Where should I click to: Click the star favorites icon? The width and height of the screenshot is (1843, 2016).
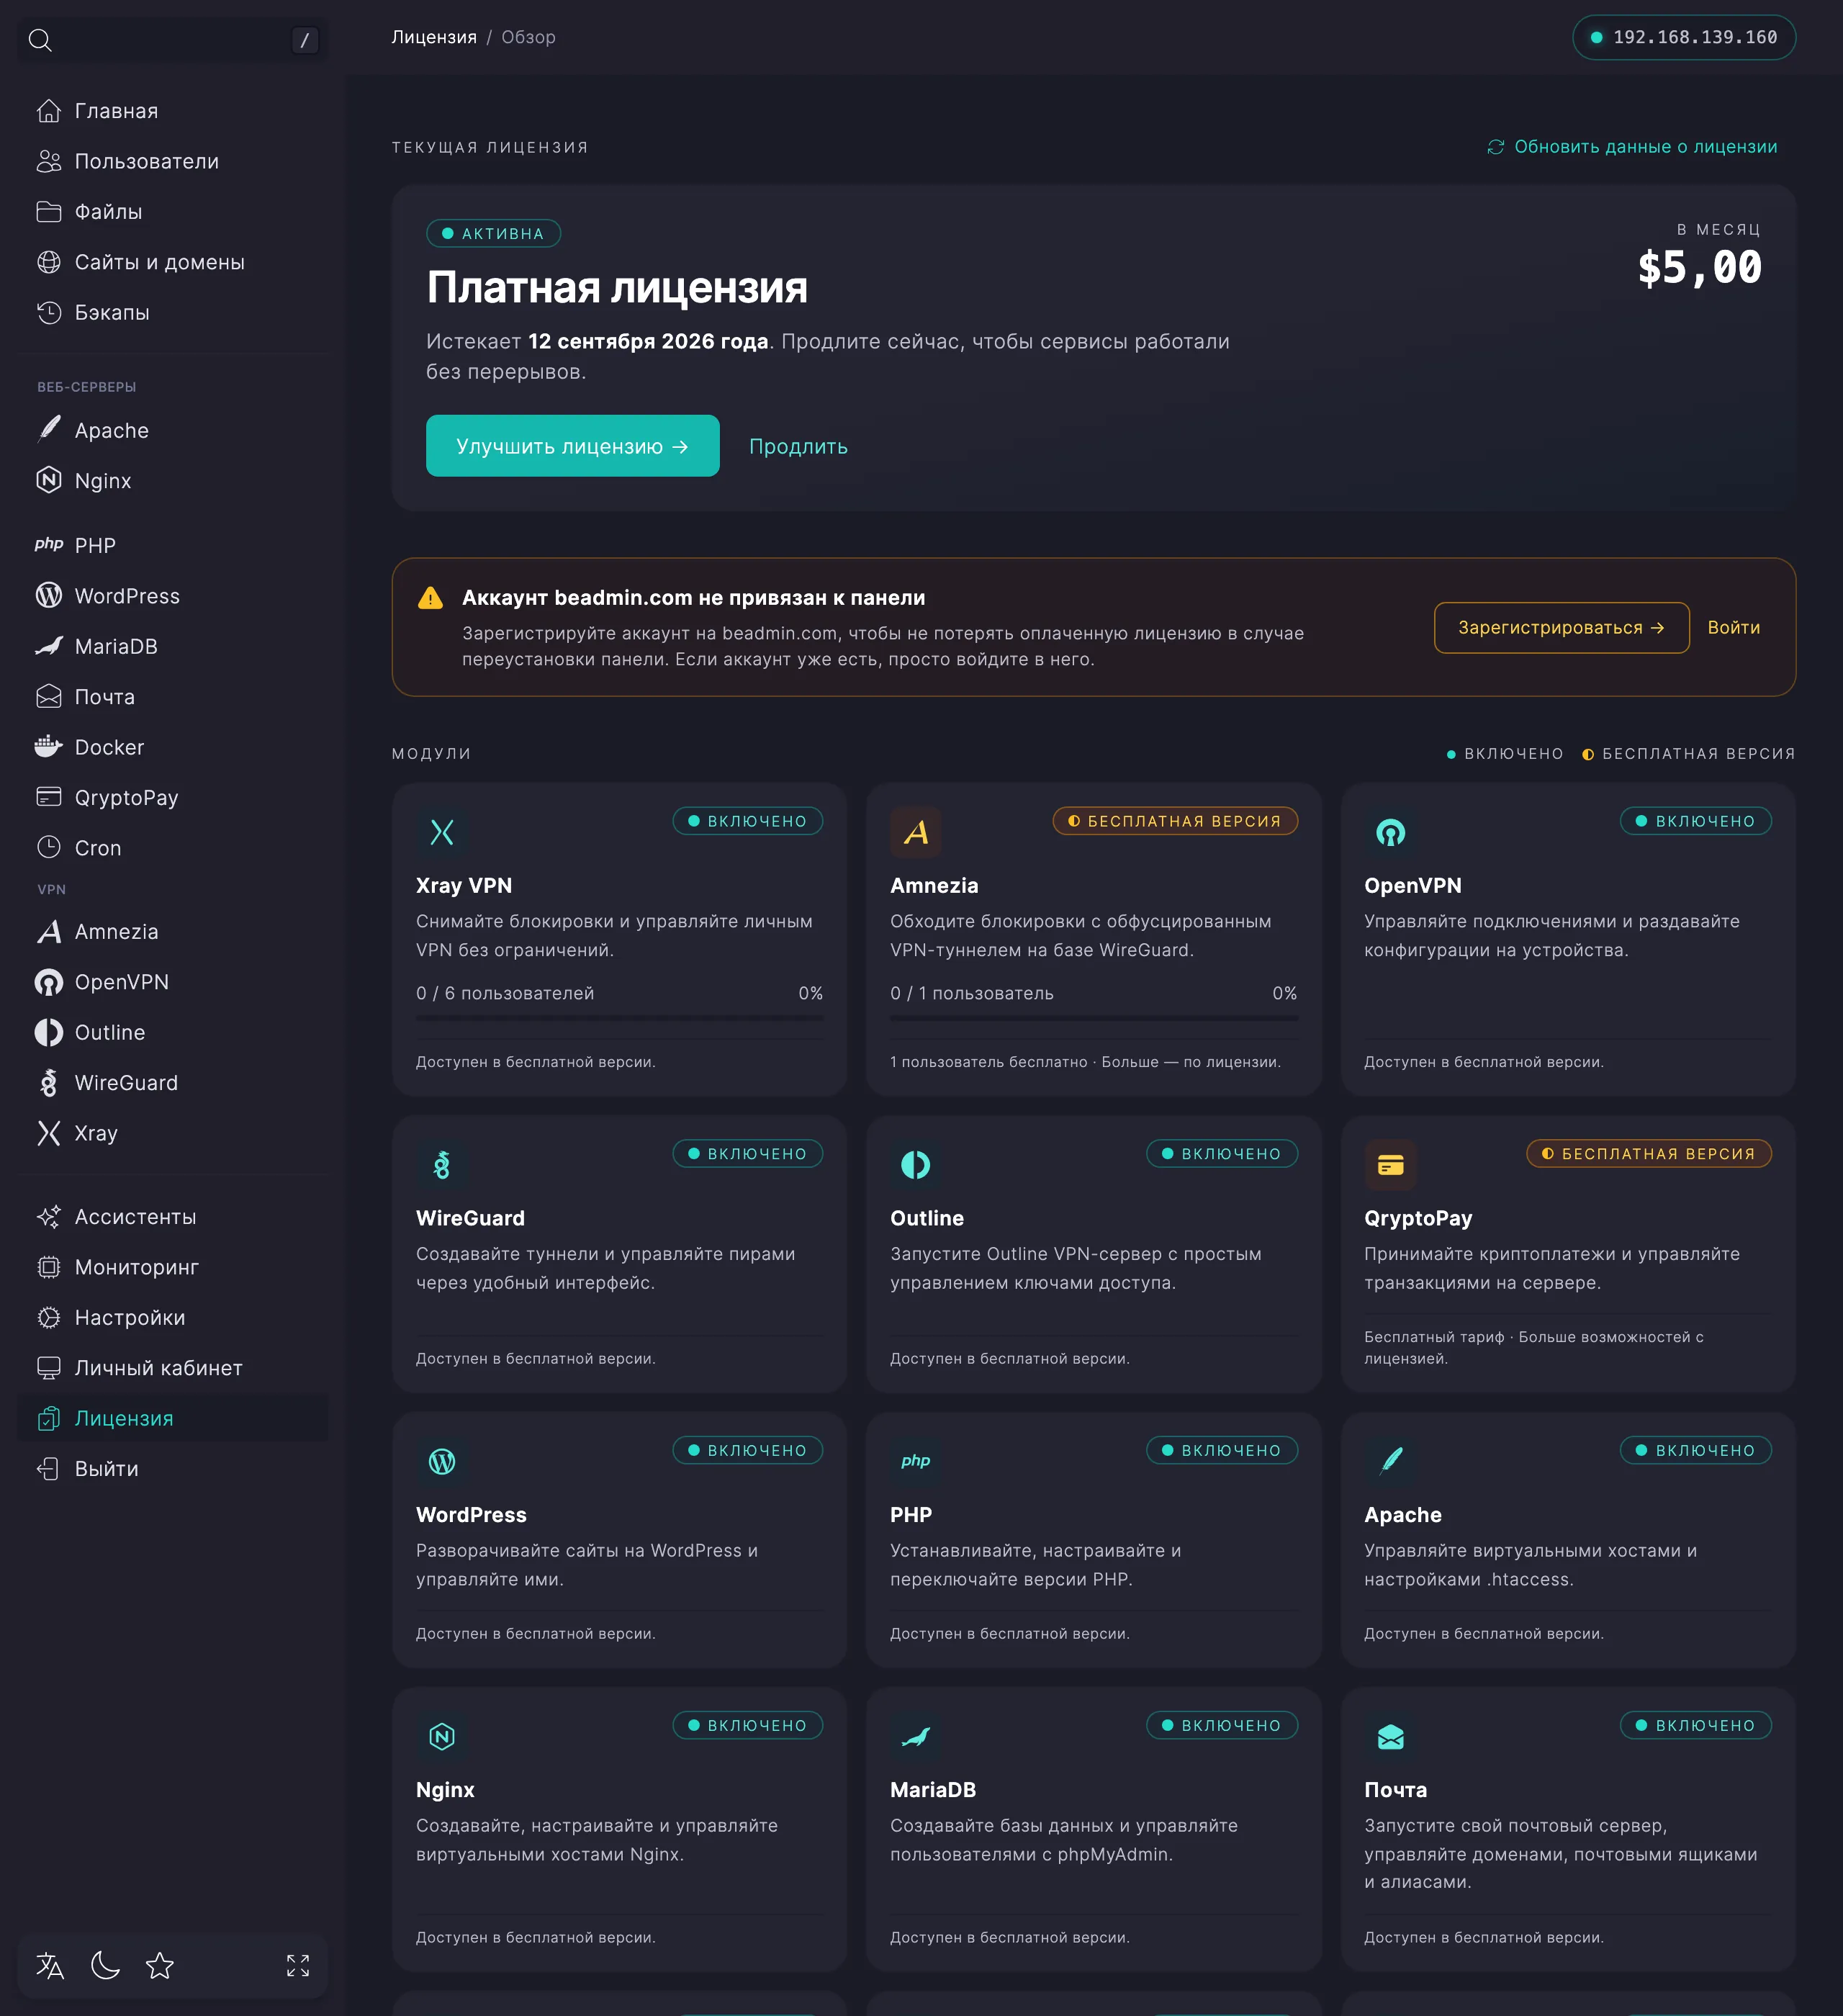[160, 1966]
